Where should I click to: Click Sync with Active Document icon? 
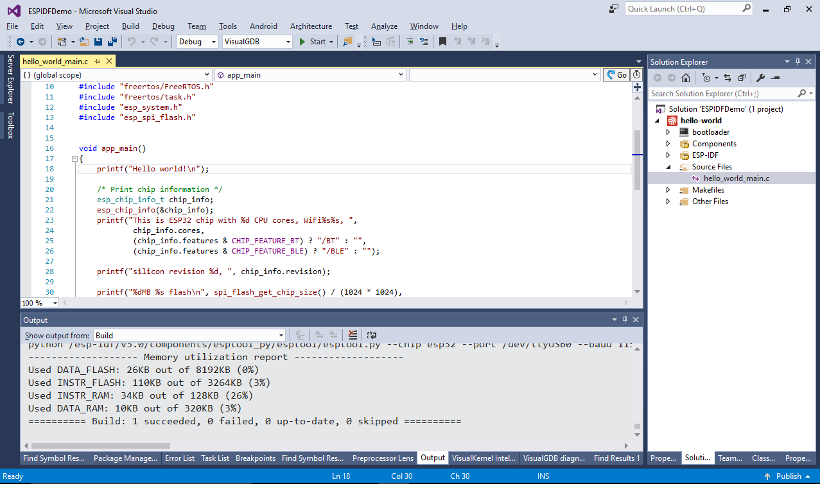coord(728,78)
